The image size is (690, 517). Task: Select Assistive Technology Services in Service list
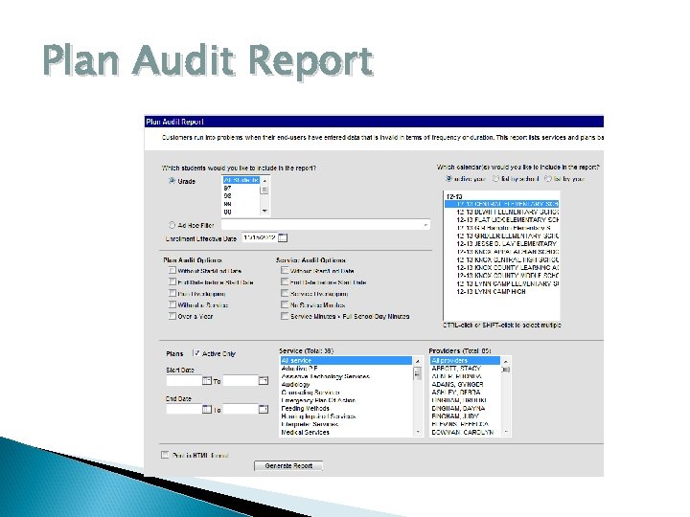[x=346, y=376]
